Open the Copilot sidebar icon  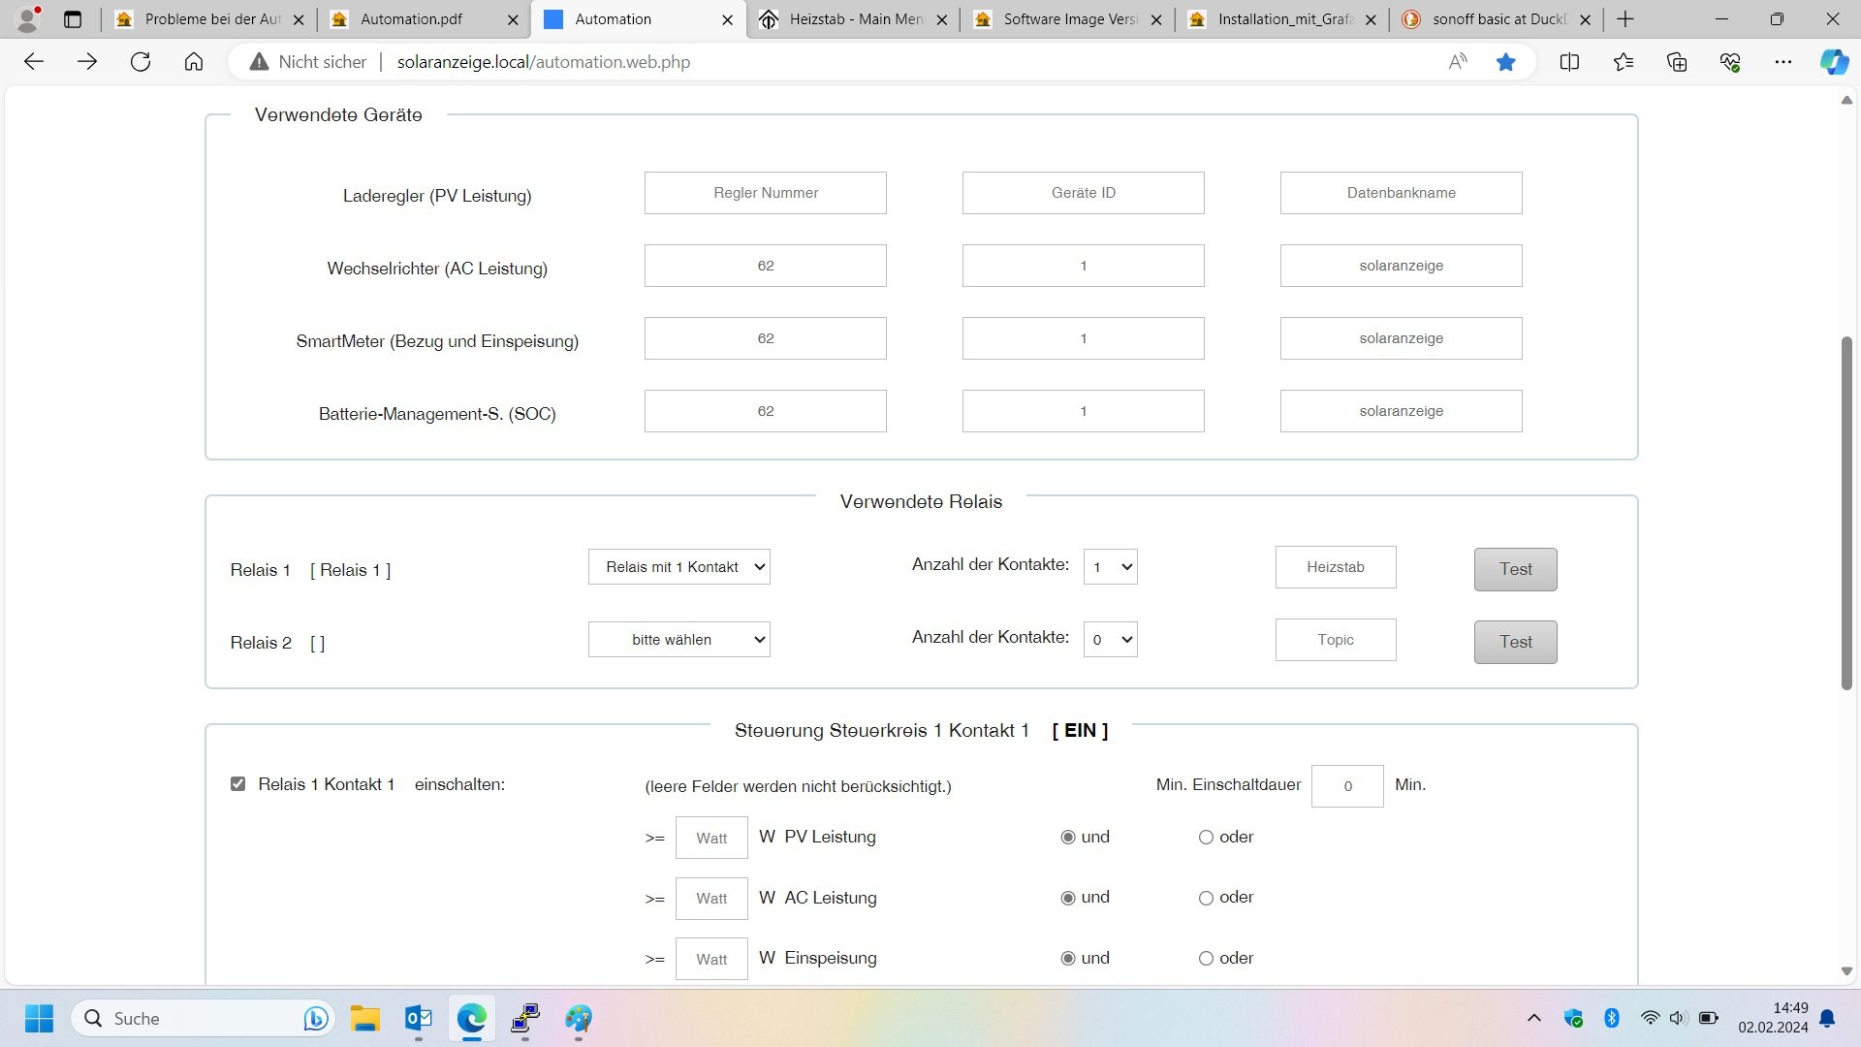[x=1833, y=62]
